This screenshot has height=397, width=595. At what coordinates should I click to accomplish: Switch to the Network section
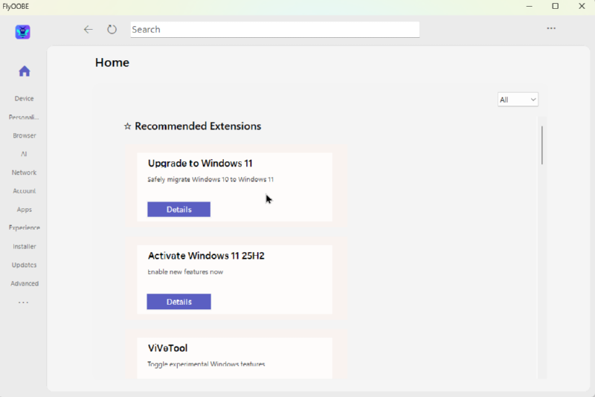[x=24, y=172]
